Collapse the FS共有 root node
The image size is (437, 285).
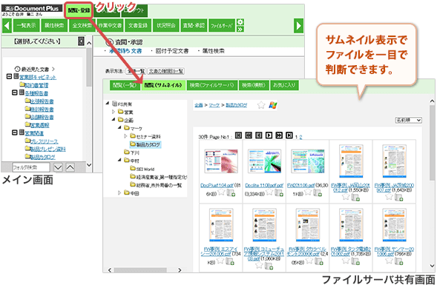(x=108, y=104)
